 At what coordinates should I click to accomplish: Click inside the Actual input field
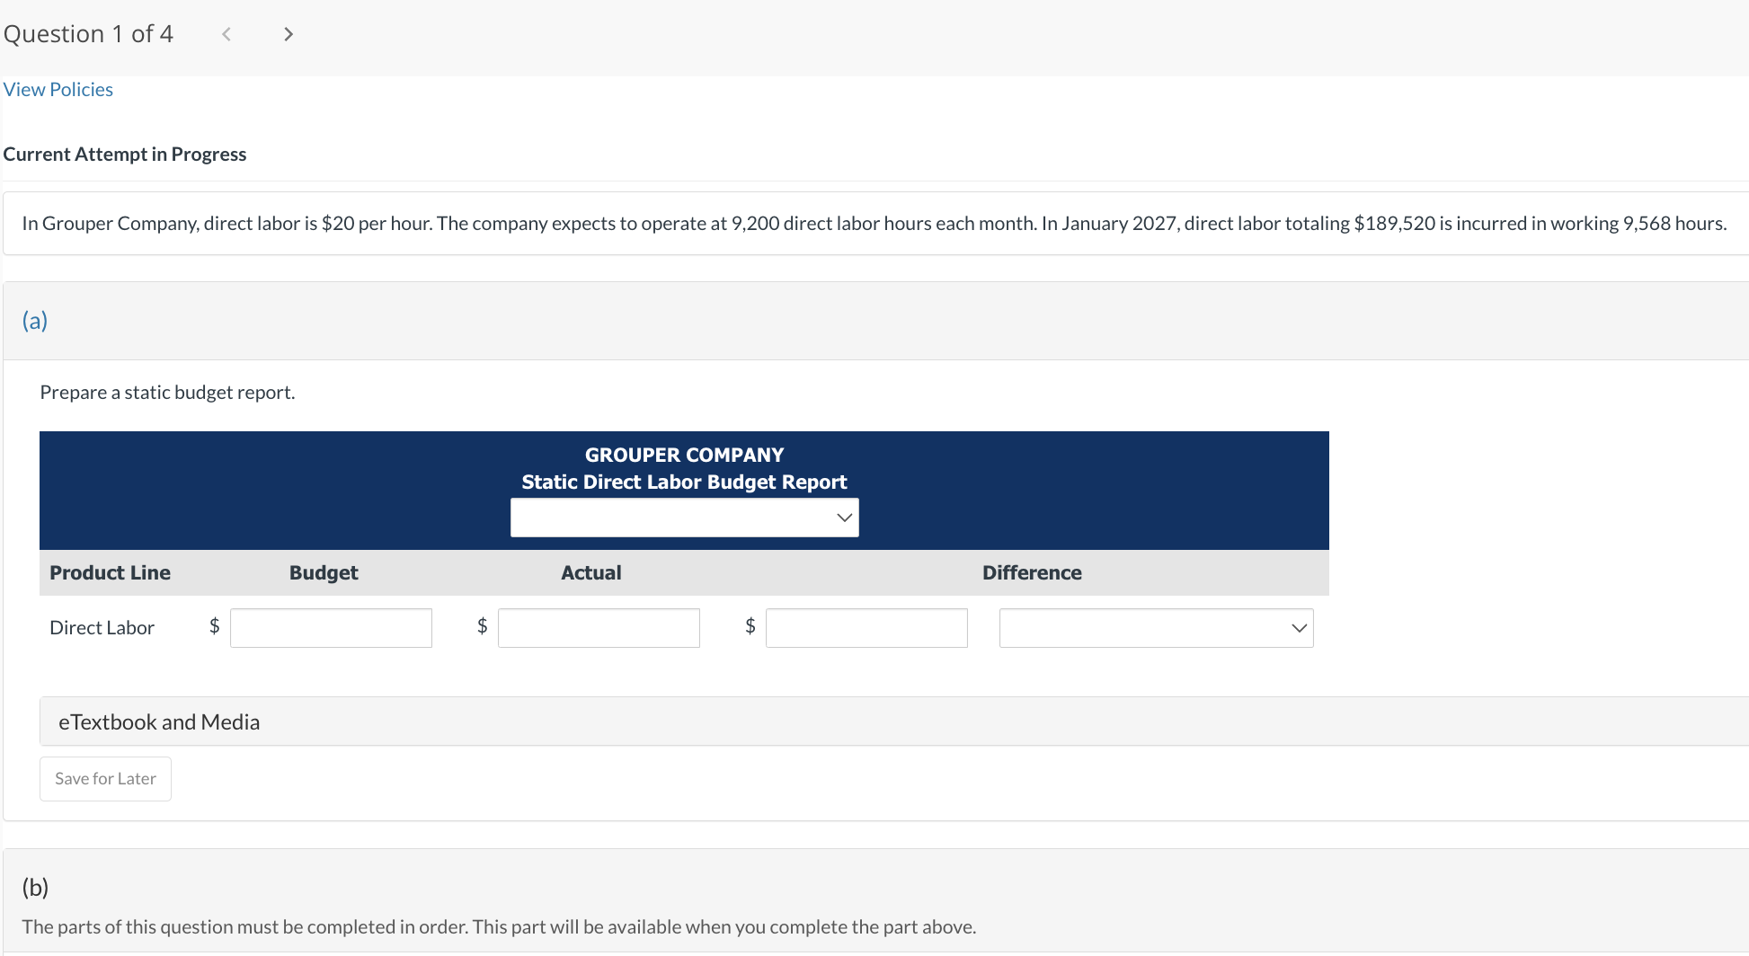[599, 627]
